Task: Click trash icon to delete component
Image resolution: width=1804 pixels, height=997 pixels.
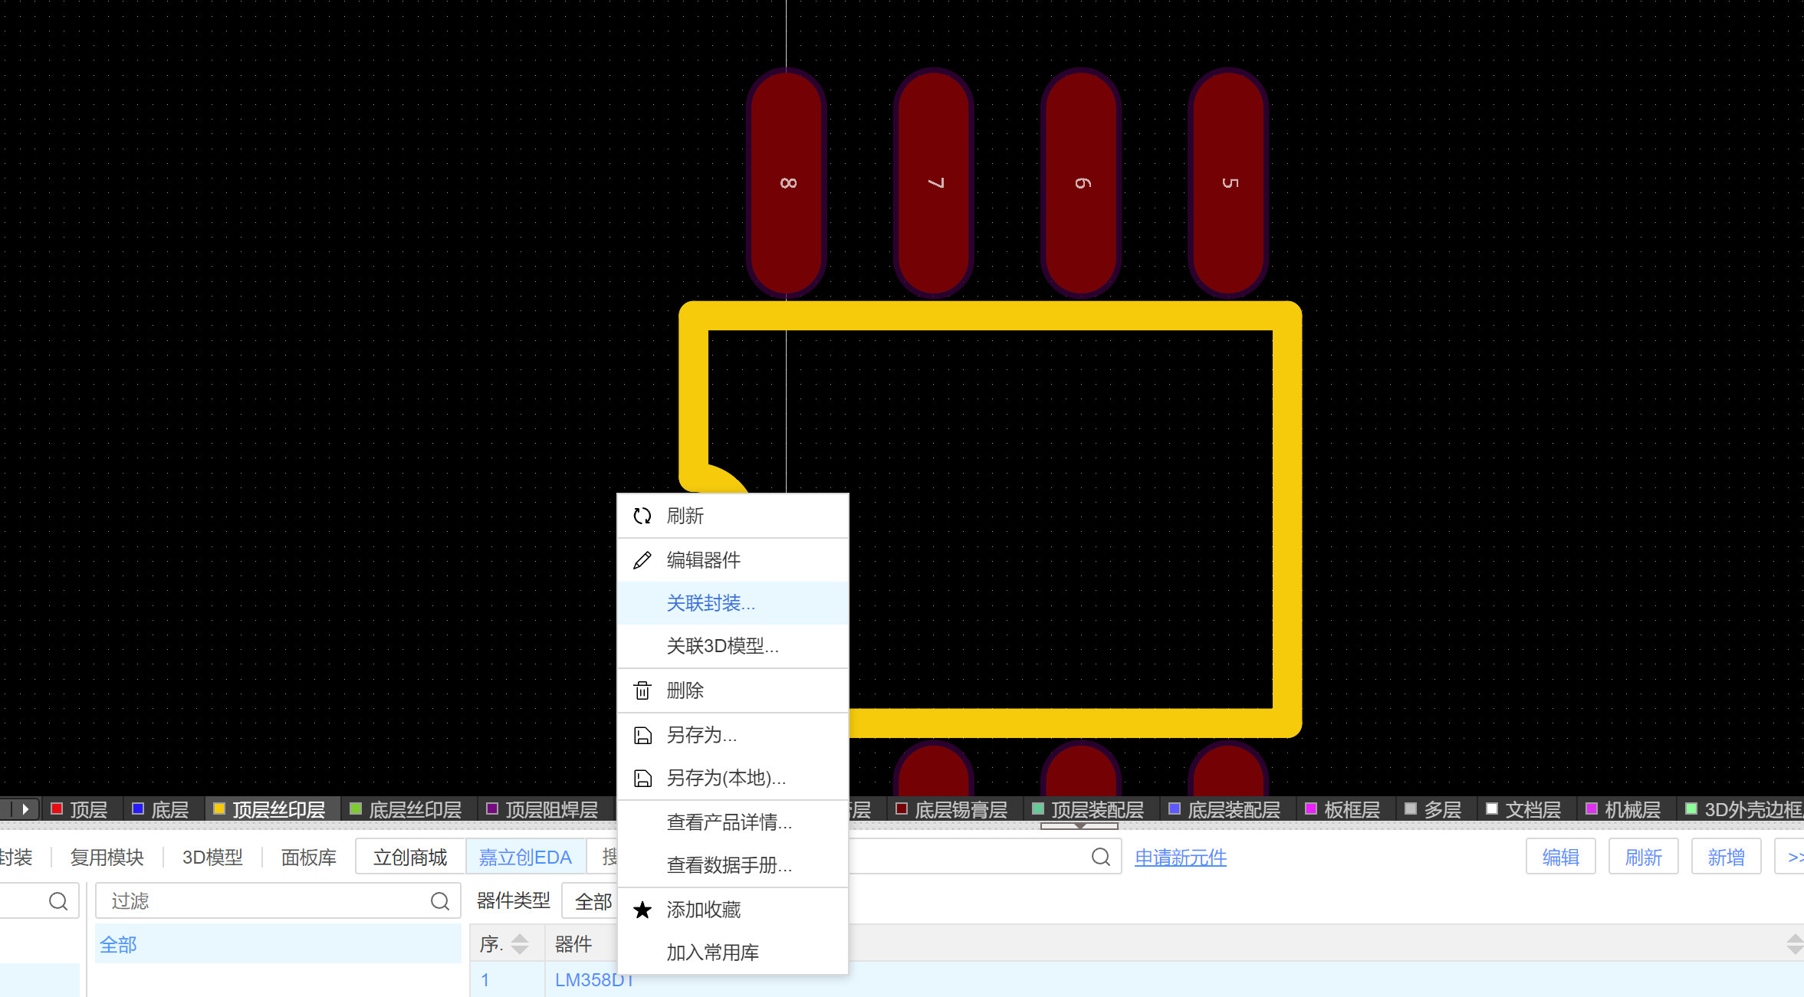Action: (642, 690)
